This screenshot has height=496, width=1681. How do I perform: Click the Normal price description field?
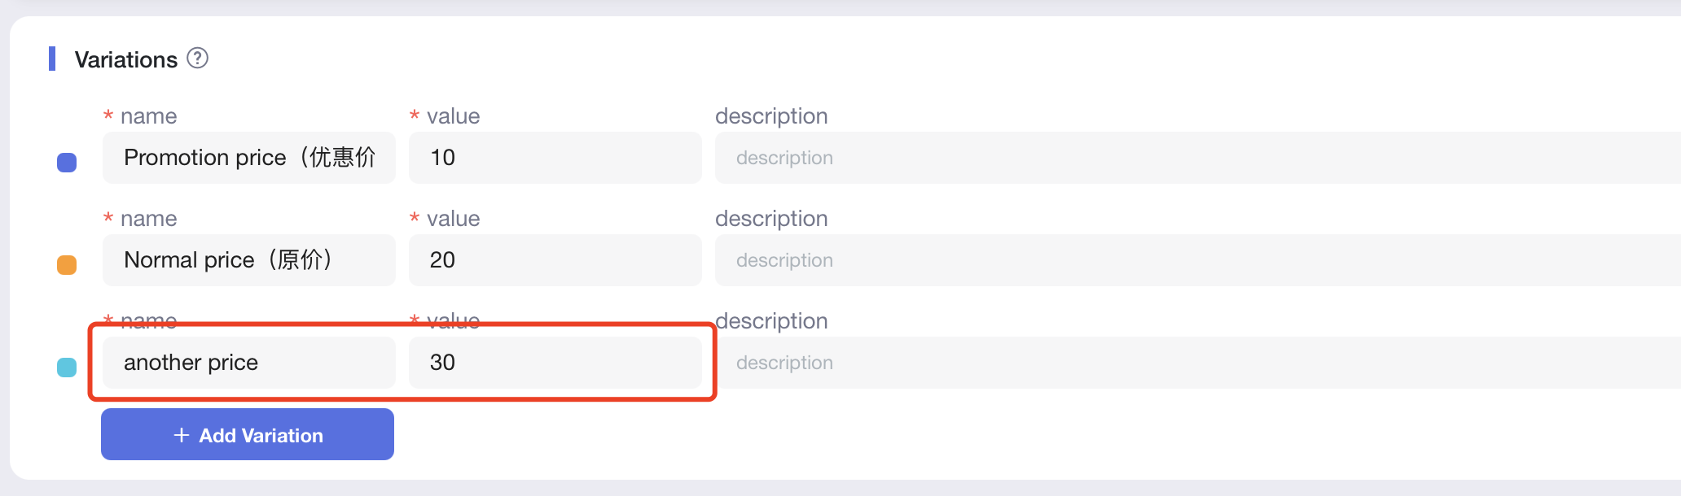(x=1197, y=260)
